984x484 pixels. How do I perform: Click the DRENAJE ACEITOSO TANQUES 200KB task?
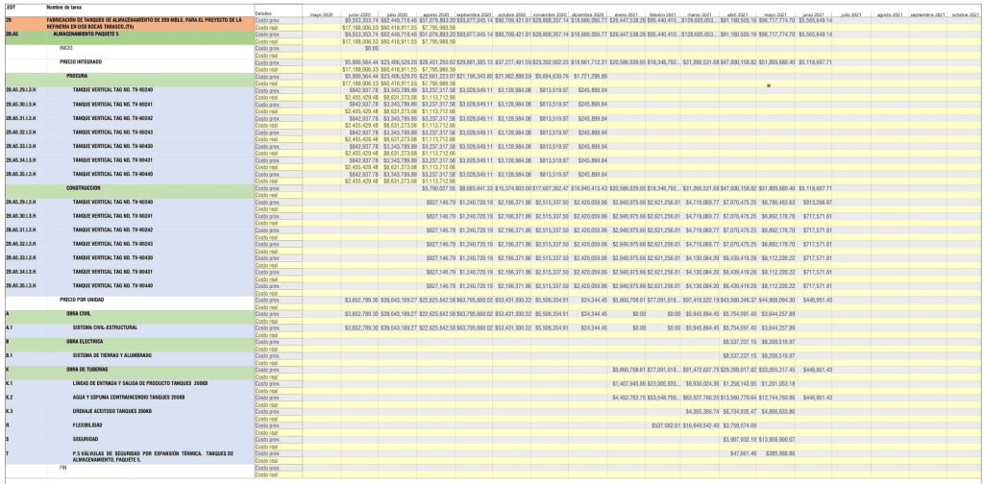(x=112, y=411)
